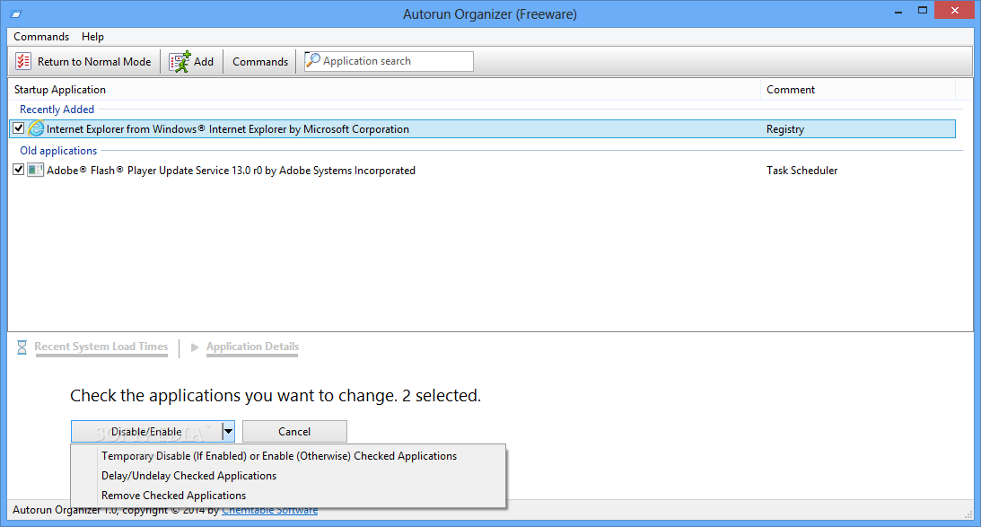Choose Delay/Undelay Checked Applications
Screen dimensions: 981x527
[x=189, y=476]
